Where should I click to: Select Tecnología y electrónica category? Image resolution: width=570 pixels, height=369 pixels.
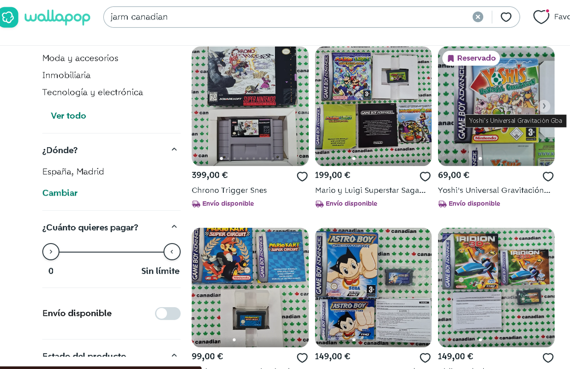93,92
